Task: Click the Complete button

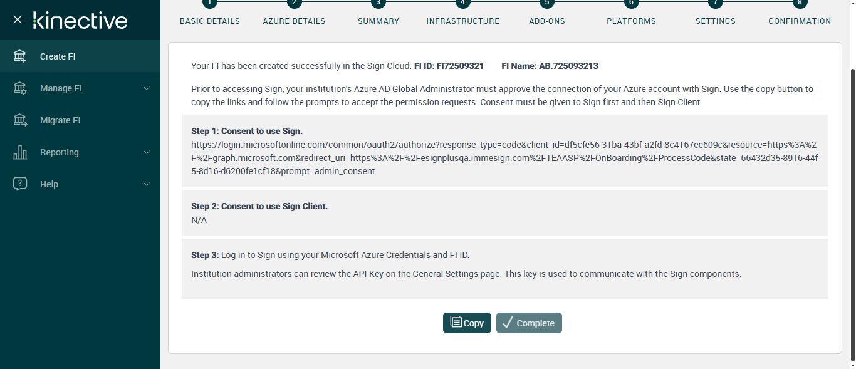Action: pos(529,323)
